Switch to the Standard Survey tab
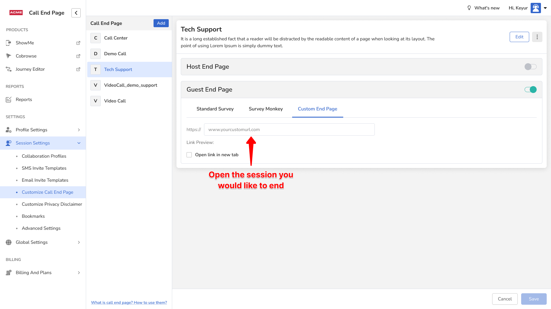This screenshot has width=551, height=309. pyautogui.click(x=215, y=109)
